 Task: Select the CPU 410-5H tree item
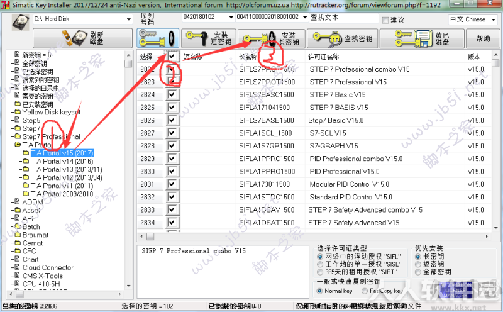[x=41, y=284]
